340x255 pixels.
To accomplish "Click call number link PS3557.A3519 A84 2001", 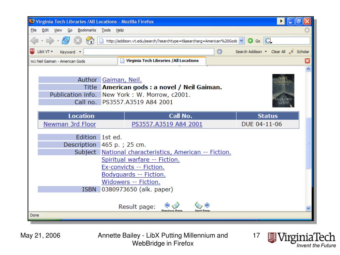I will coord(167,124).
